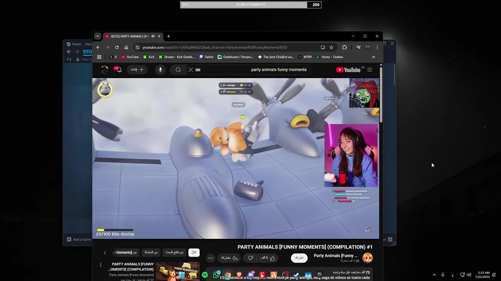501x281 pixels.
Task: Open WhatsApp from the taskbar
Action: [216, 275]
